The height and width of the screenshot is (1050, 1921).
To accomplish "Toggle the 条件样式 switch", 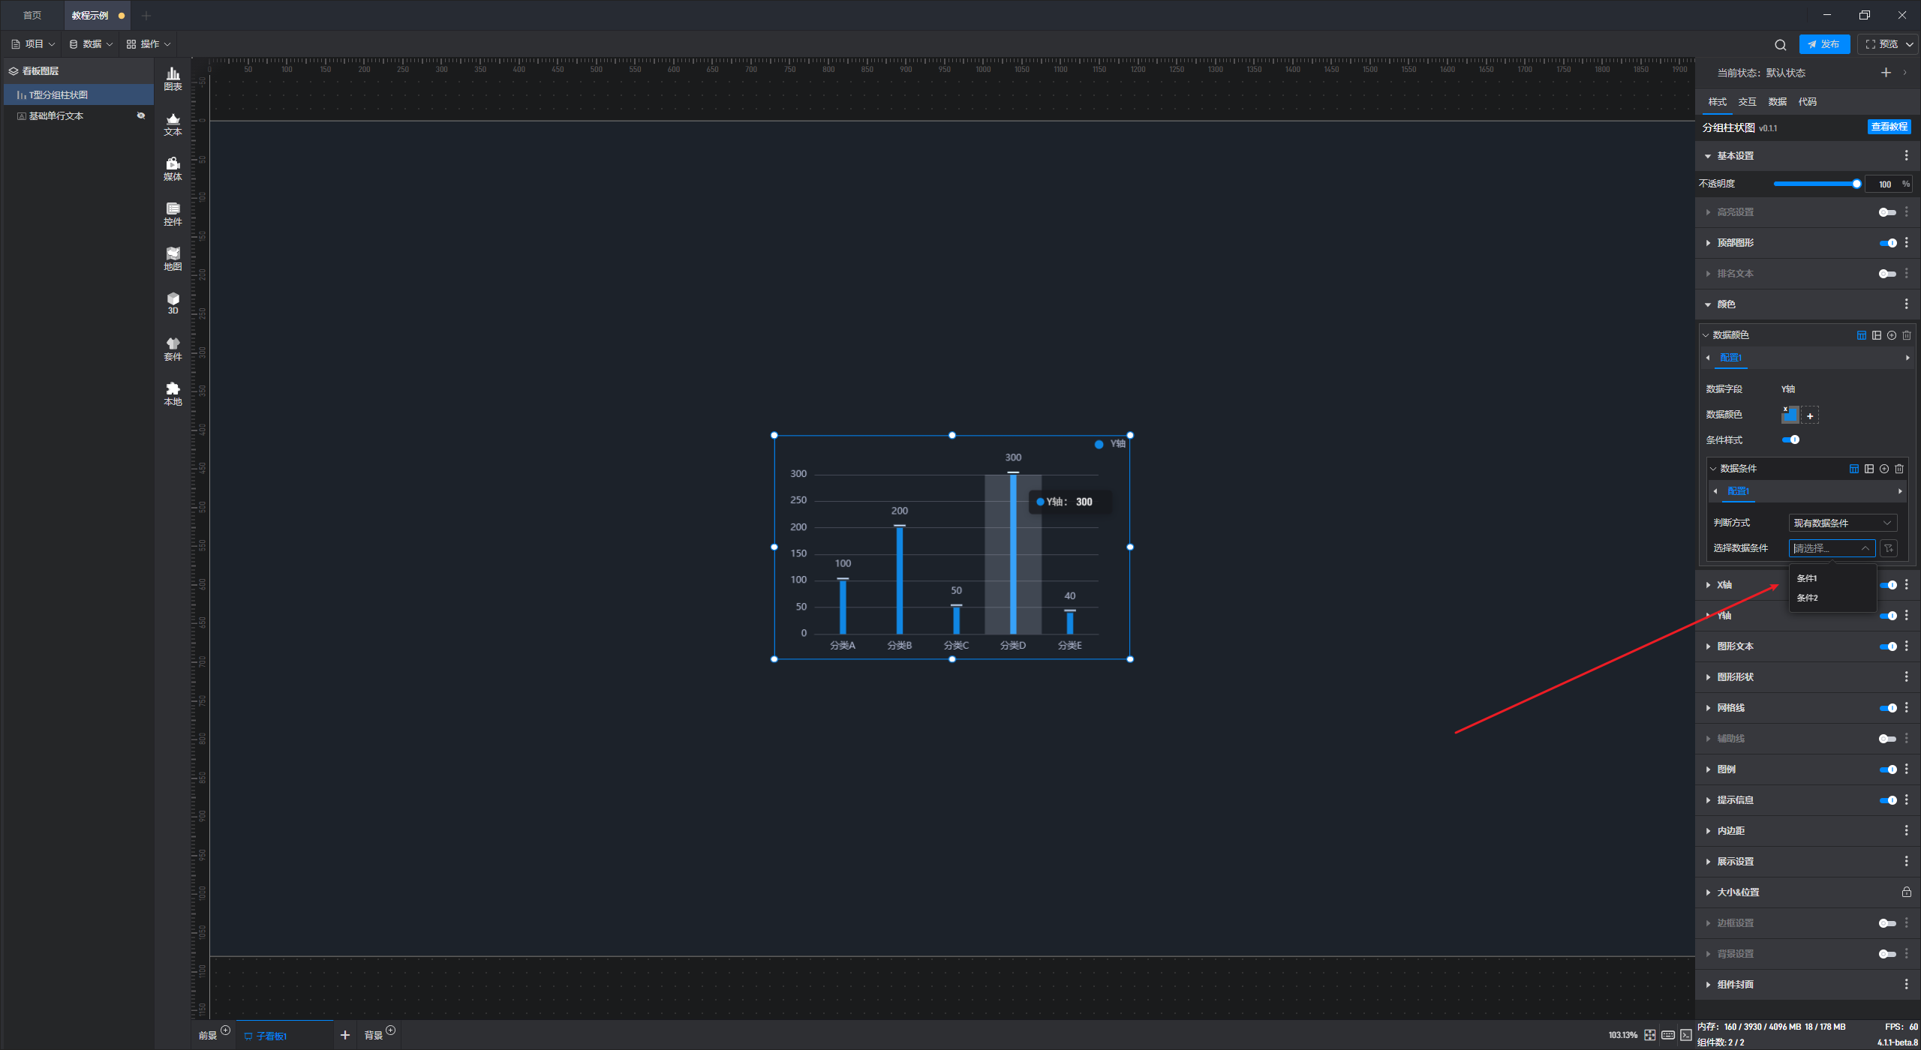I will click(x=1790, y=439).
